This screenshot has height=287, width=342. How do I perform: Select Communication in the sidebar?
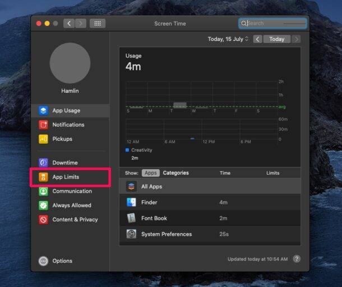coord(70,191)
